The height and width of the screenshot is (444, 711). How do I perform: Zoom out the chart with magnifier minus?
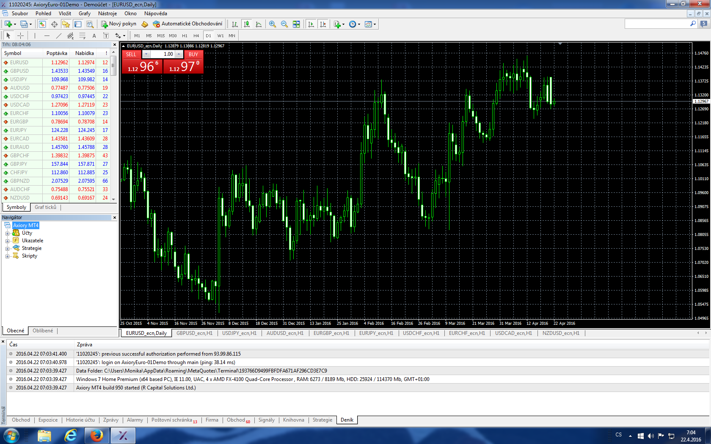click(x=284, y=24)
